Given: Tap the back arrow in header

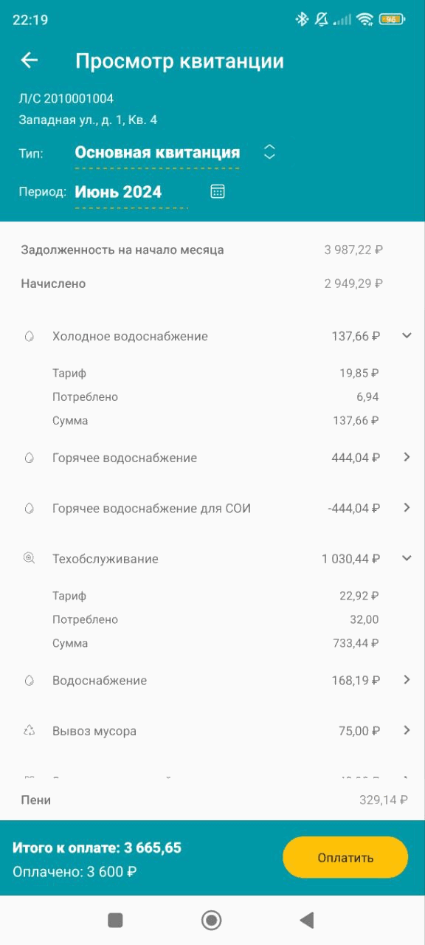Looking at the screenshot, I should pyautogui.click(x=29, y=61).
